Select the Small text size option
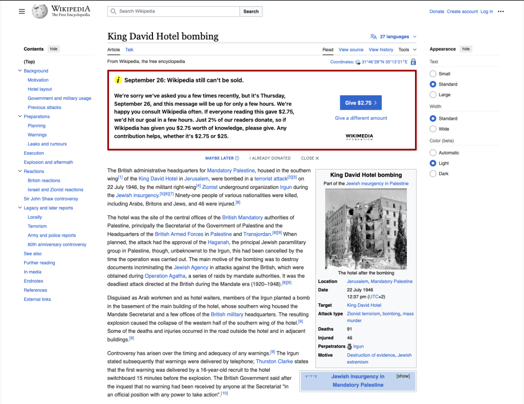The height and width of the screenshot is (404, 524). (433, 74)
